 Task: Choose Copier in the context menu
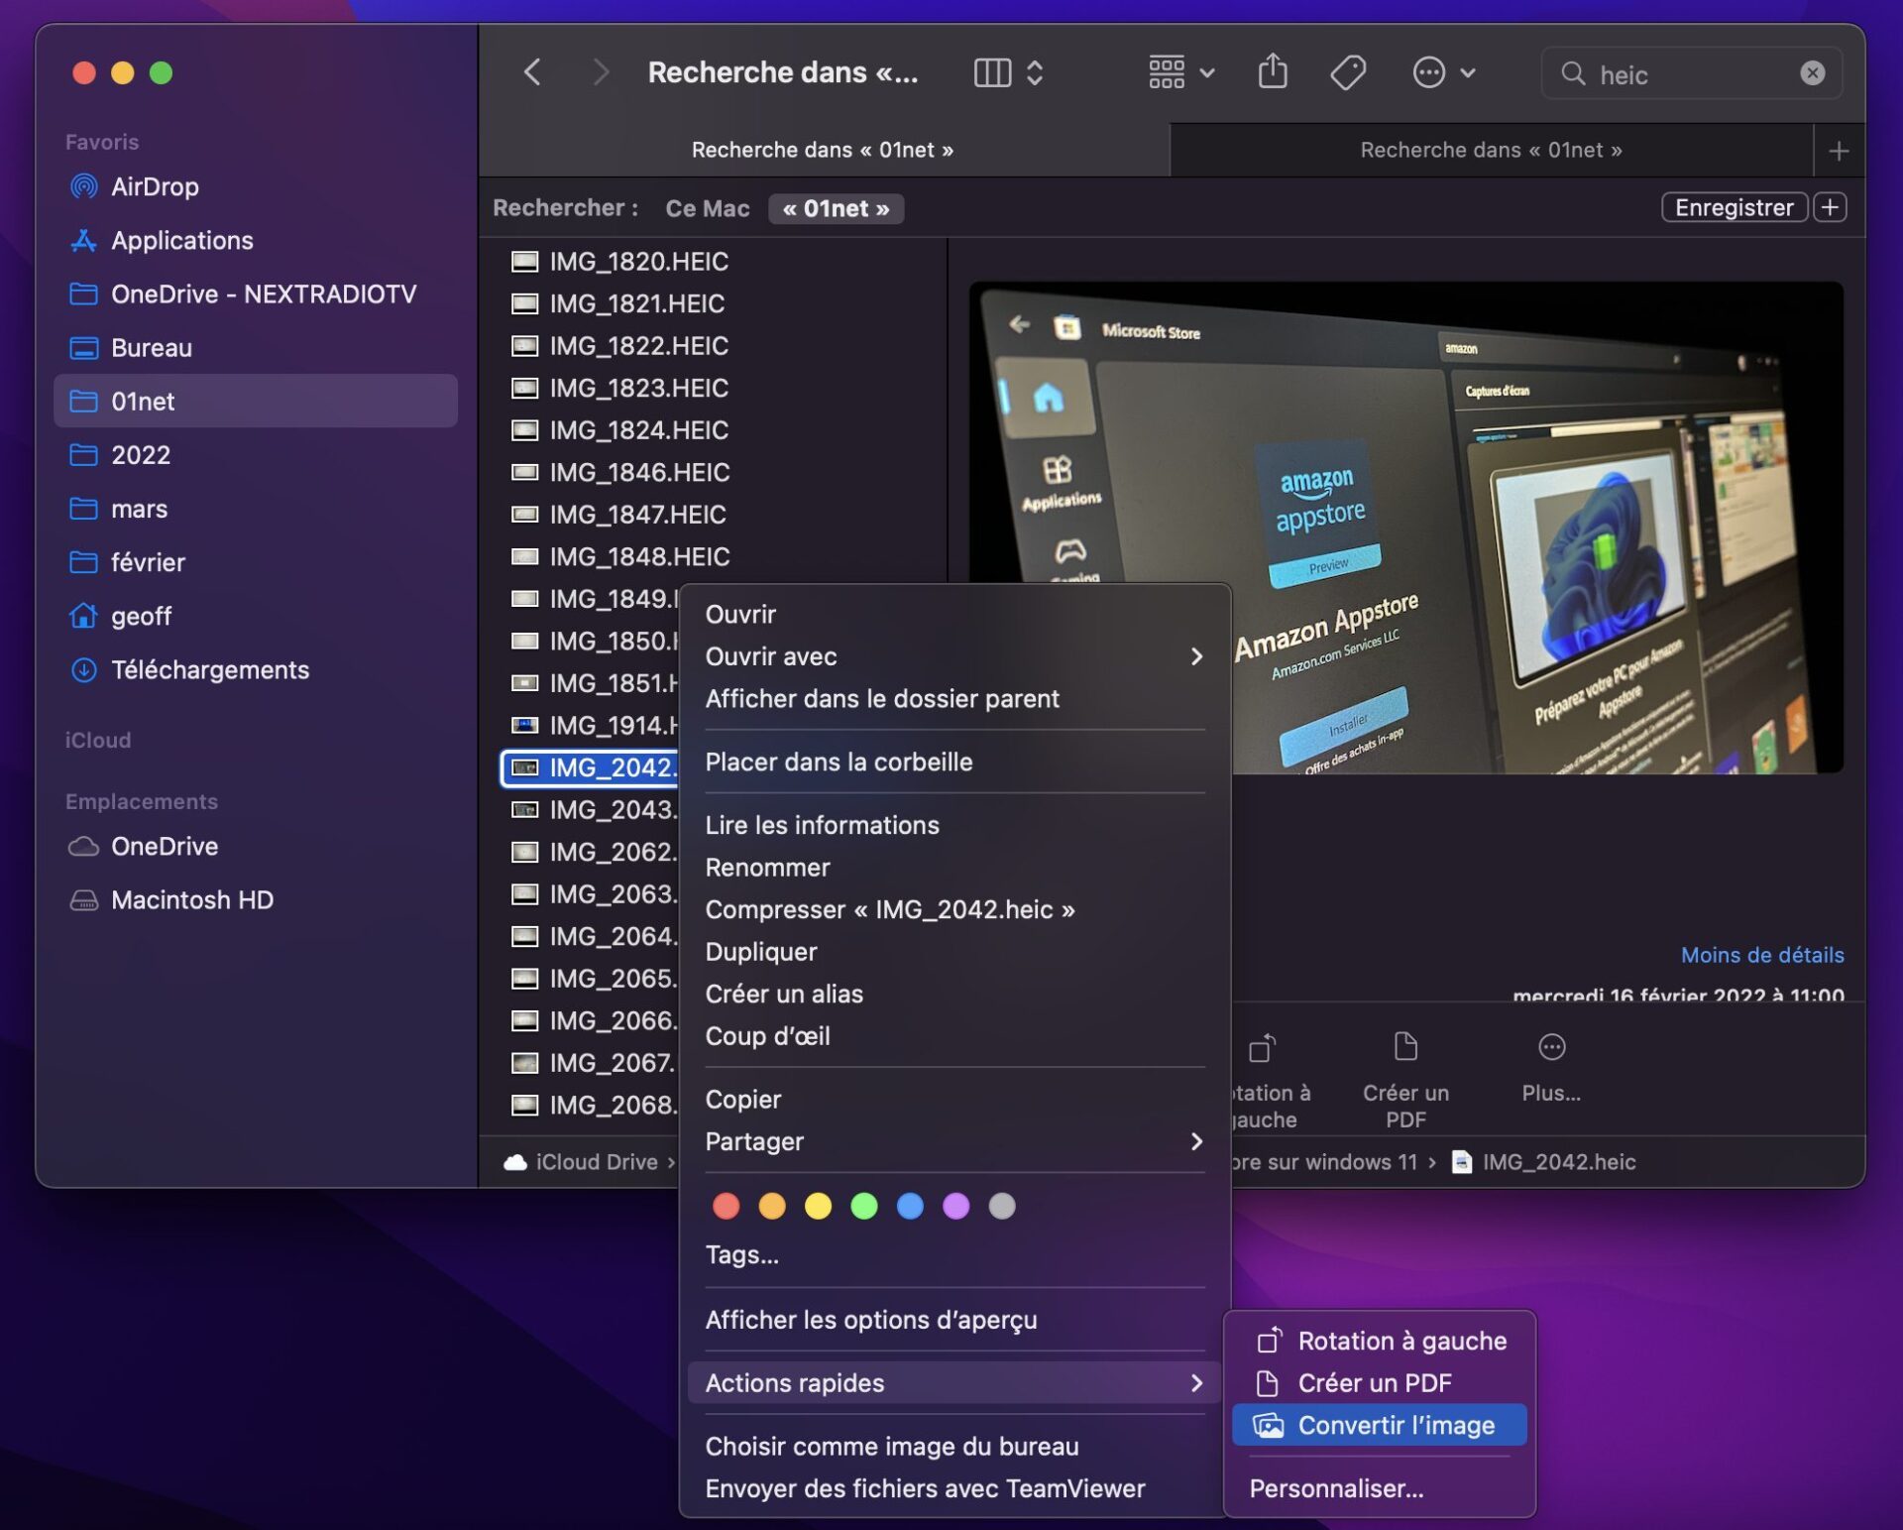click(953, 1100)
